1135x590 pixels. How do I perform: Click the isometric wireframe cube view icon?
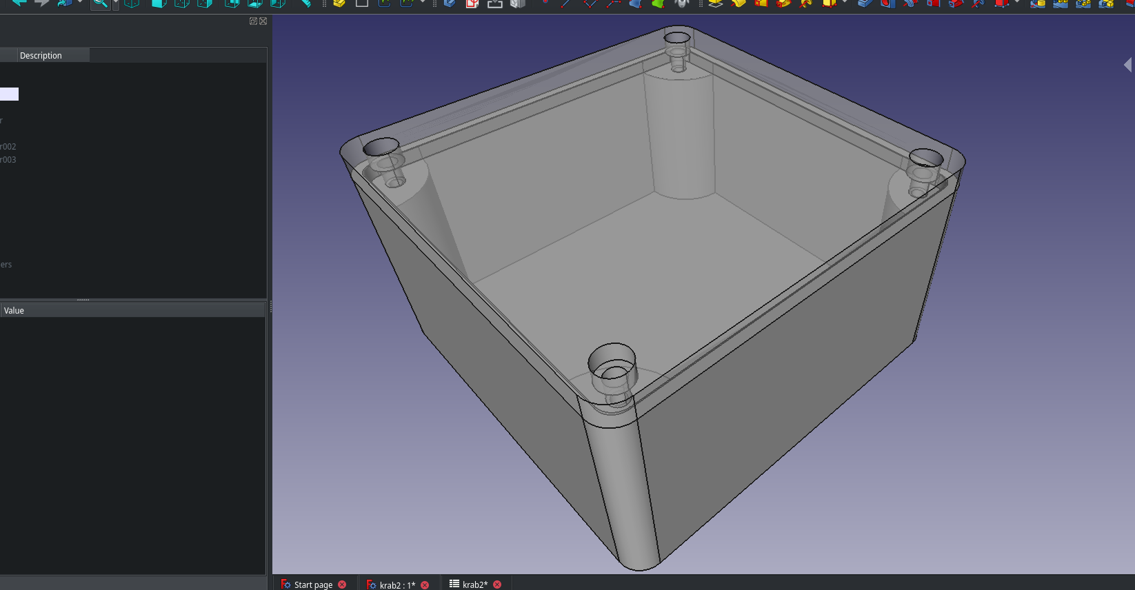coord(132,3)
